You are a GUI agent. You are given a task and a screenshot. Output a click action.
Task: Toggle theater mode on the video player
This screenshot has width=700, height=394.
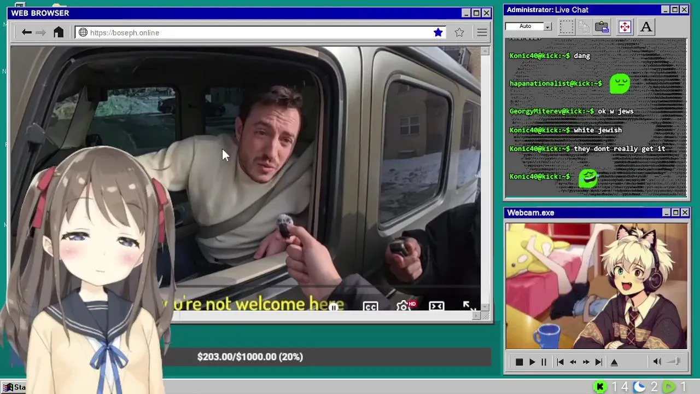436,306
